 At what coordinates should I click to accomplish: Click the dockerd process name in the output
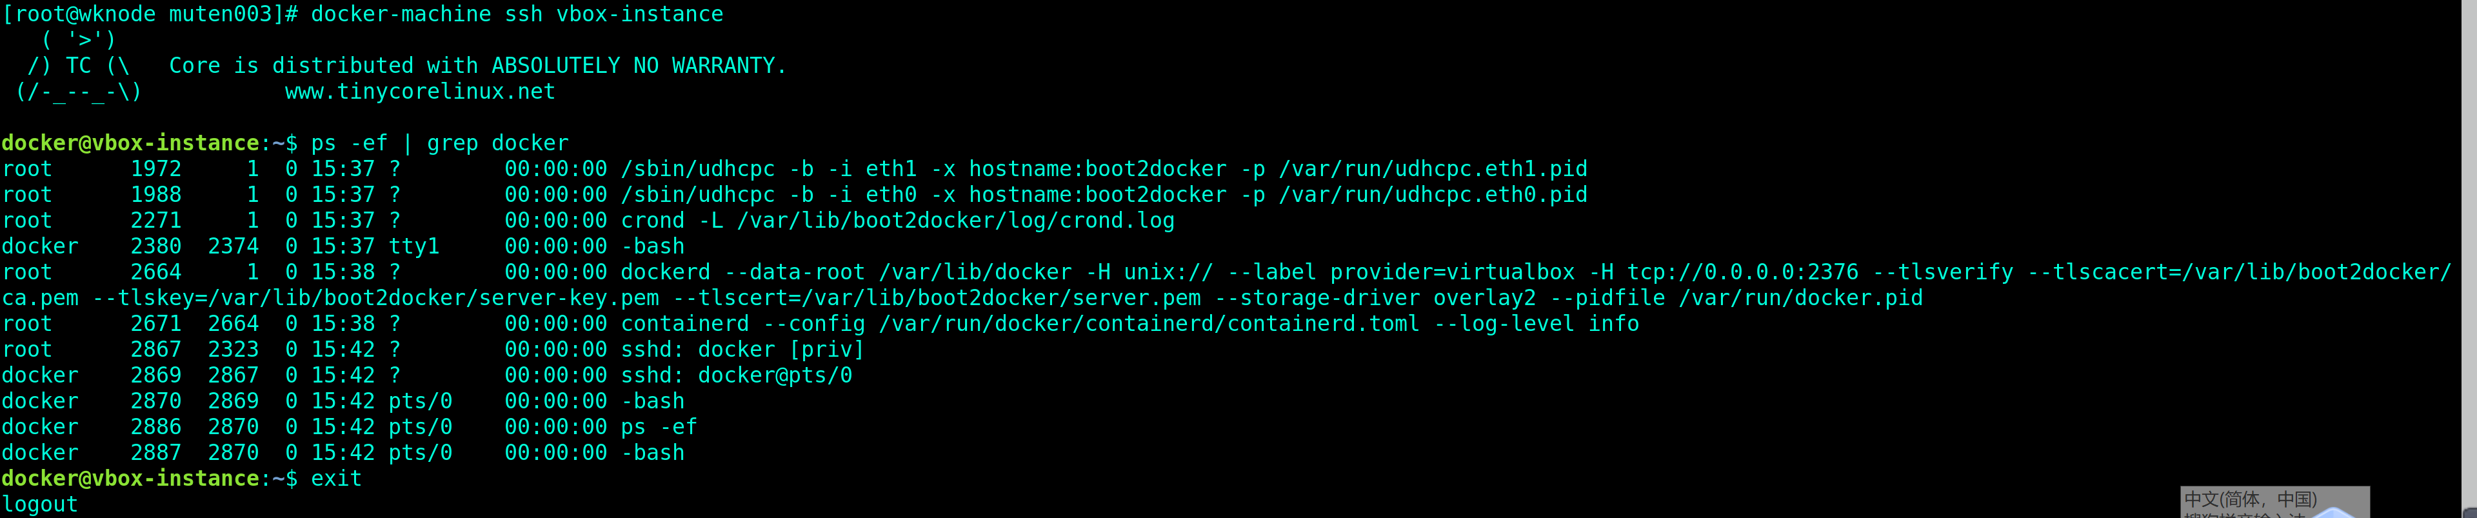click(664, 272)
